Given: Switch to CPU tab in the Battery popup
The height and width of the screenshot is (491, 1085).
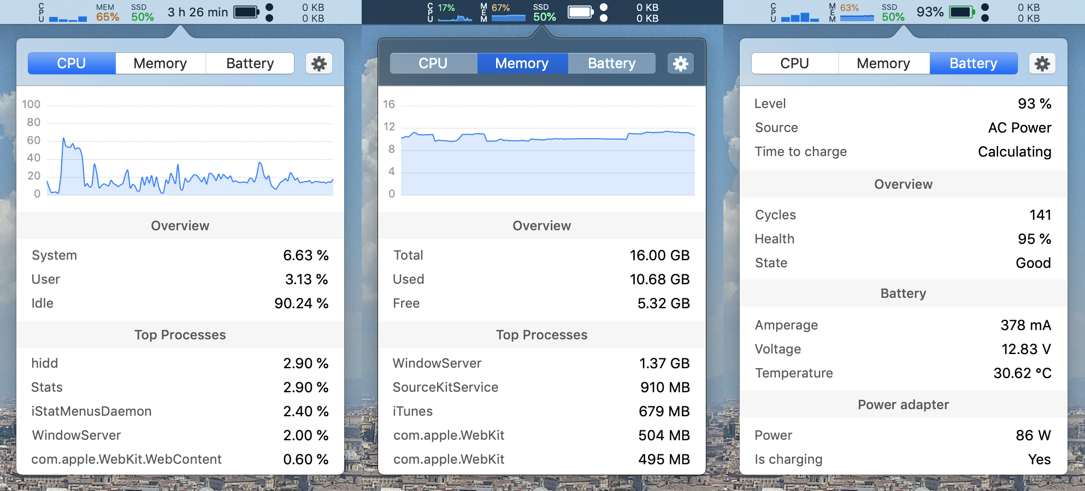Looking at the screenshot, I should [794, 64].
